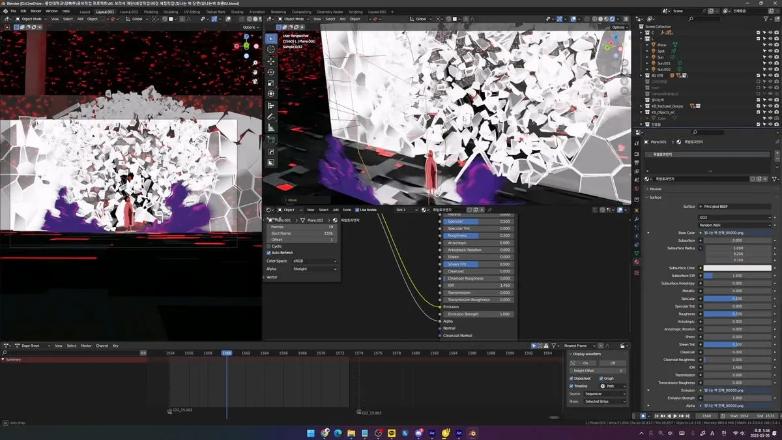
Task: Uncheck the Graph checkbox in waveform panel
Action: [x=601, y=378]
